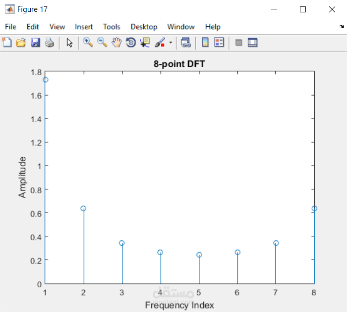Viewport: 347px width, 312px height.
Task: Click the y-axis tick label '1.6'
Action: point(36,95)
